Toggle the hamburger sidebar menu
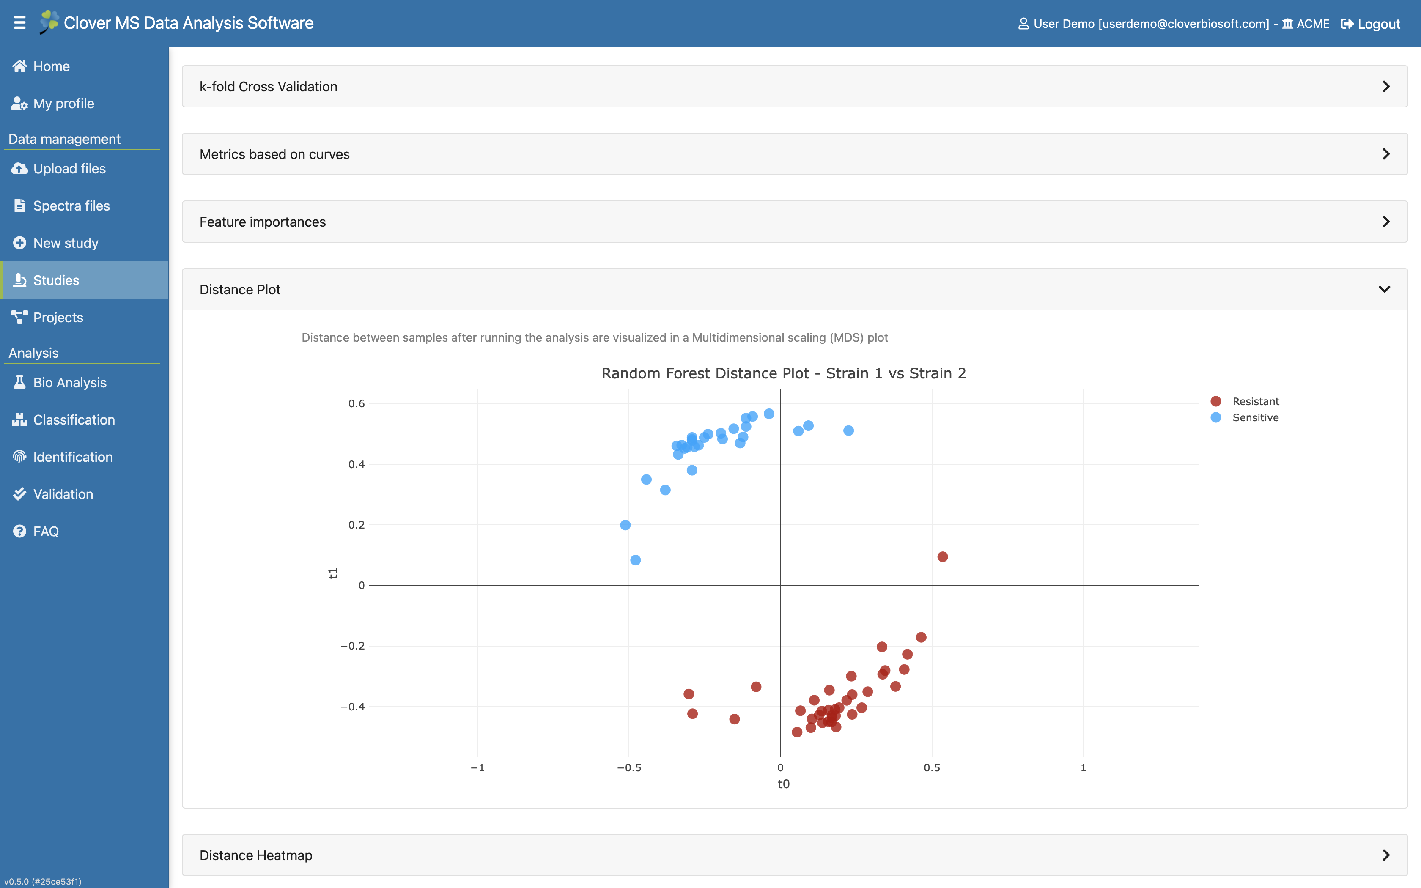 (x=20, y=23)
